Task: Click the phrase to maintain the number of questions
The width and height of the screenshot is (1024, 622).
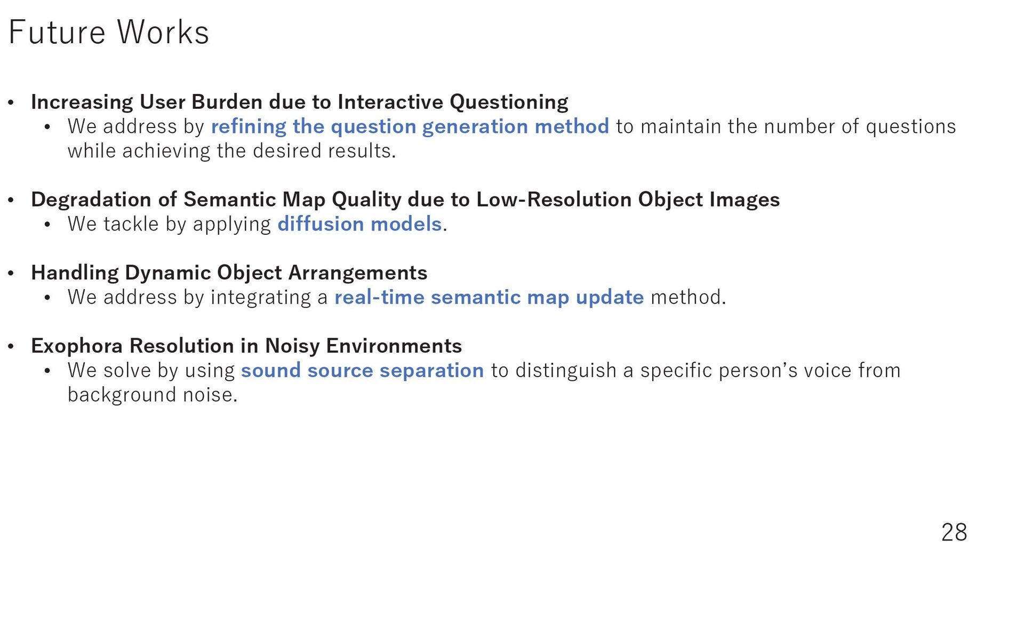Action: (x=786, y=126)
